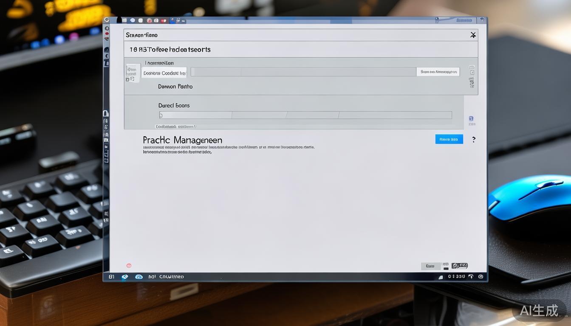
Task: Click the red icon in the top title bar
Action: (x=149, y=20)
